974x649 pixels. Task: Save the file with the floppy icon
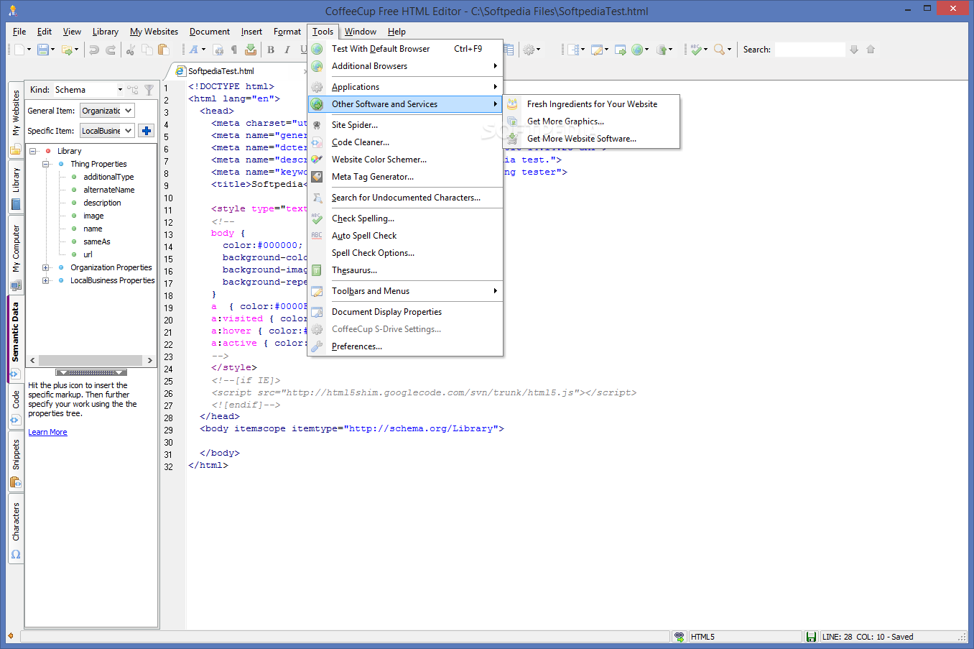point(42,50)
